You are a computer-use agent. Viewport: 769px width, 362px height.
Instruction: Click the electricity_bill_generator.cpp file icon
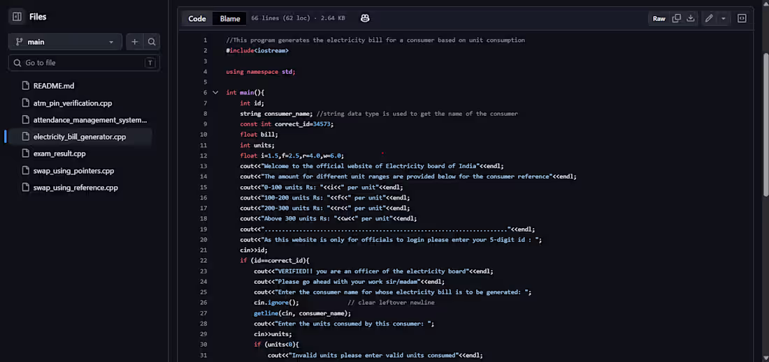25,137
